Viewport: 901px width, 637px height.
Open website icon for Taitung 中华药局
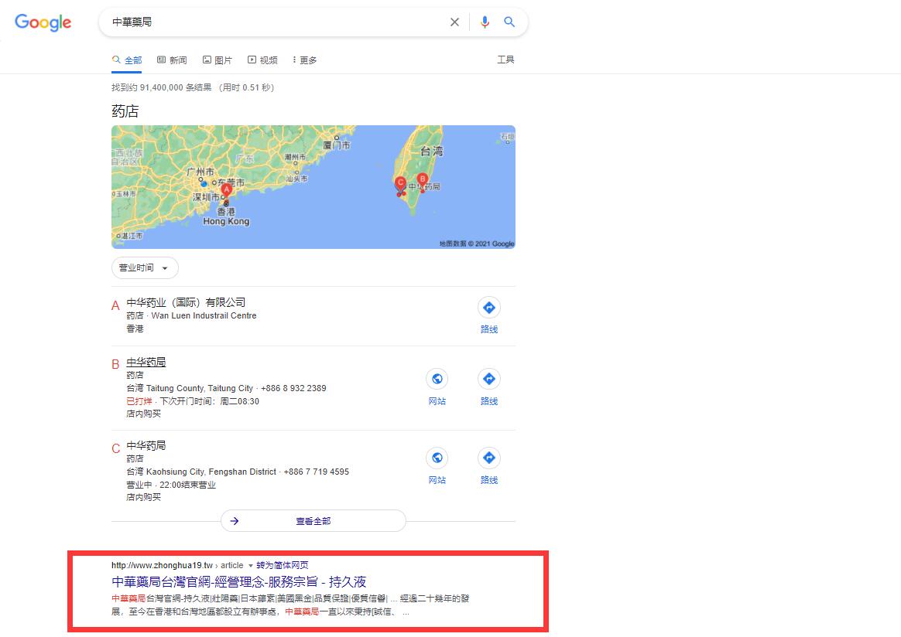pyautogui.click(x=437, y=379)
